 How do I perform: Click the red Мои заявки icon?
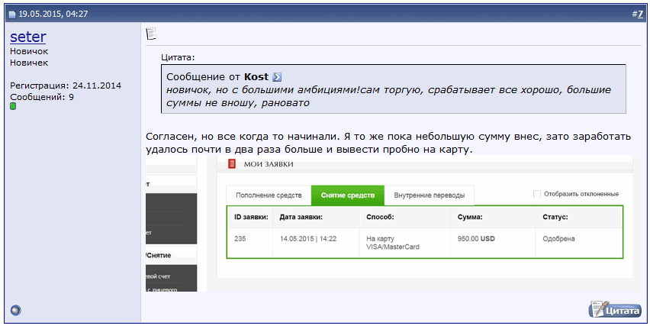pos(232,164)
